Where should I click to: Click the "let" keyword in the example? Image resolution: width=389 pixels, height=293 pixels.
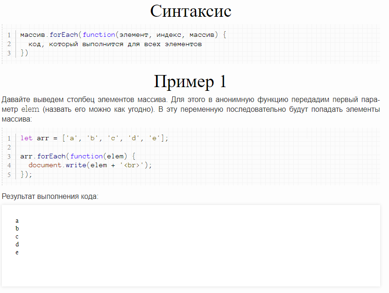click(x=27, y=138)
